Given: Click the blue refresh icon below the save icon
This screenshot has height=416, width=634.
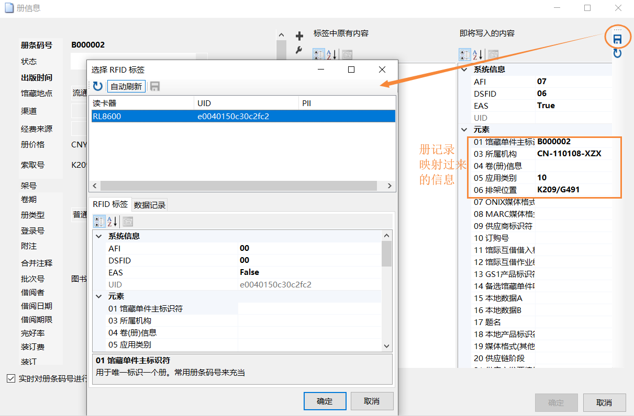Looking at the screenshot, I should (618, 53).
